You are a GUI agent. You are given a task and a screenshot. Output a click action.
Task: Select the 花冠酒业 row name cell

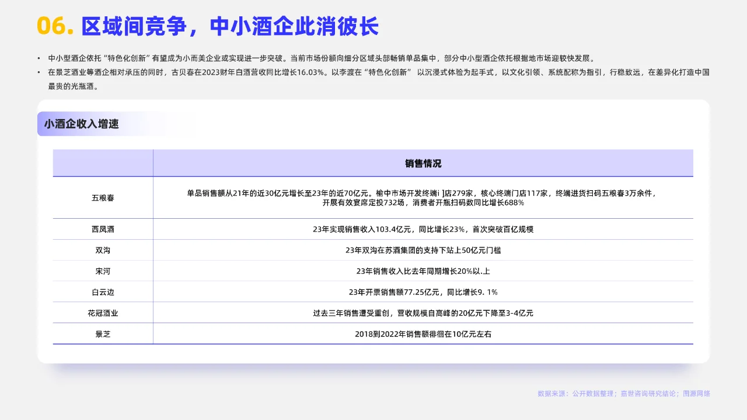(103, 313)
